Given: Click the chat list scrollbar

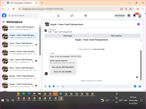Looking at the screenshot, I should tap(40, 41).
